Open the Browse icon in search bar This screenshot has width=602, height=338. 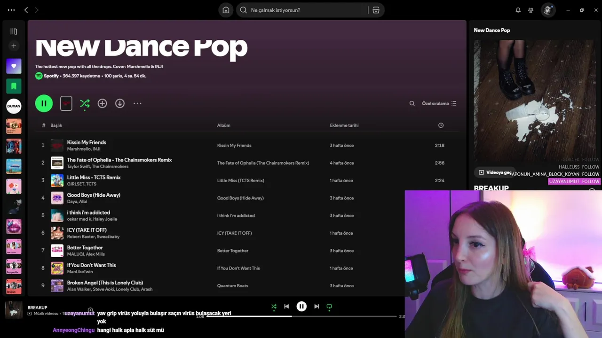pyautogui.click(x=376, y=10)
